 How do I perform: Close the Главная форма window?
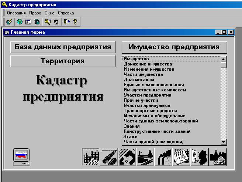[231, 32]
